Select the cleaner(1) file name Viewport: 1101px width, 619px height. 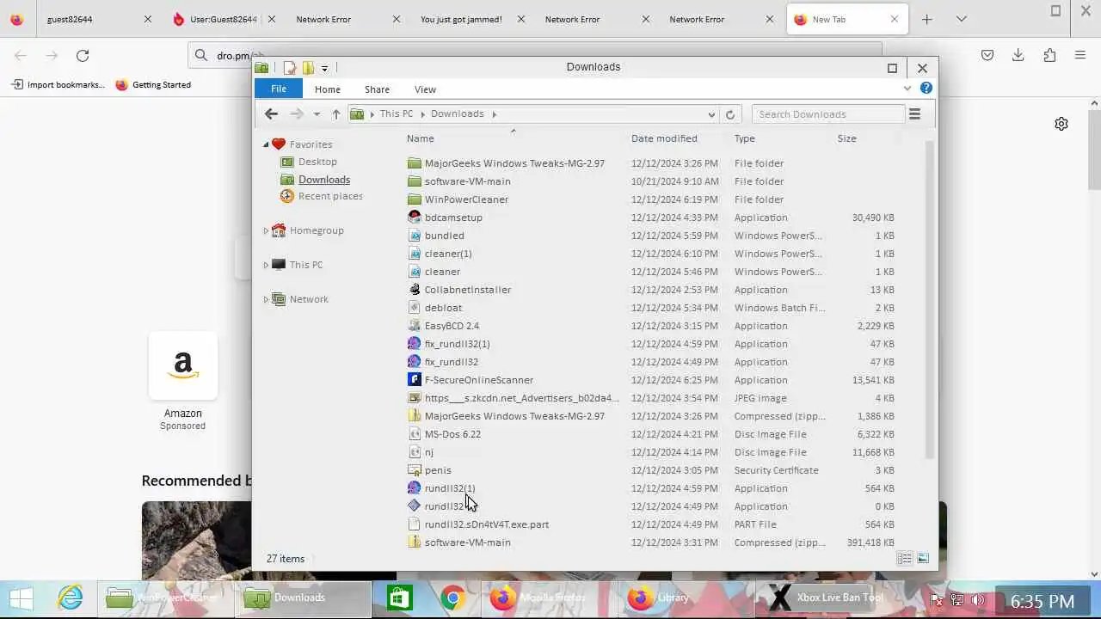[448, 254]
